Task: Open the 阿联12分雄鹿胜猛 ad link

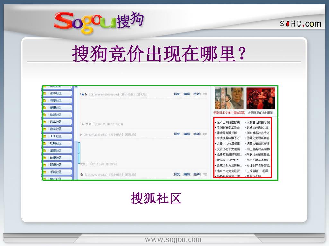Action: coord(258,155)
